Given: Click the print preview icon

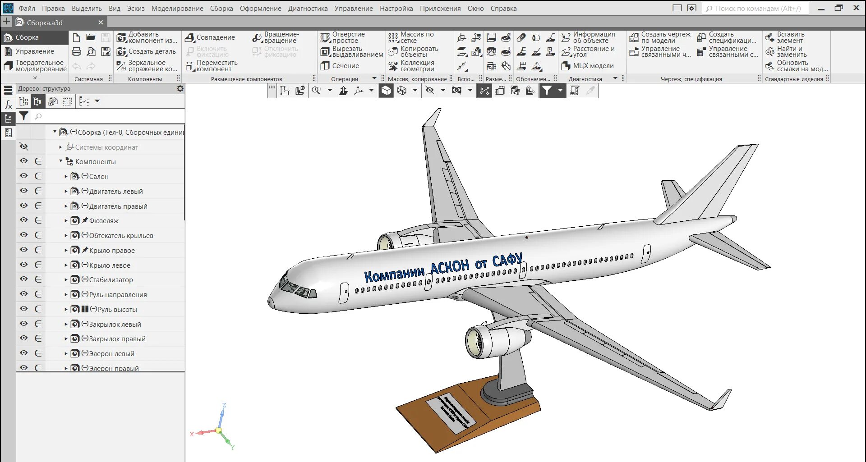Looking at the screenshot, I should coord(91,52).
